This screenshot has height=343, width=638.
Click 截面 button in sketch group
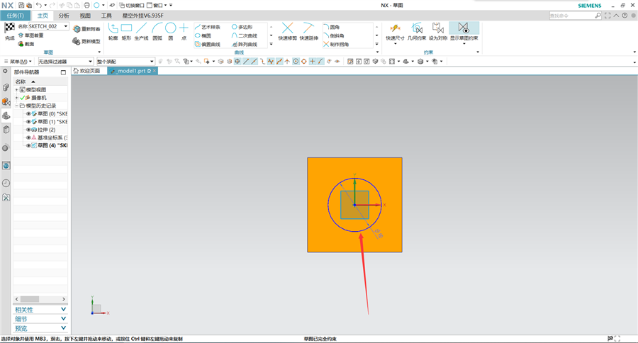tap(26, 44)
